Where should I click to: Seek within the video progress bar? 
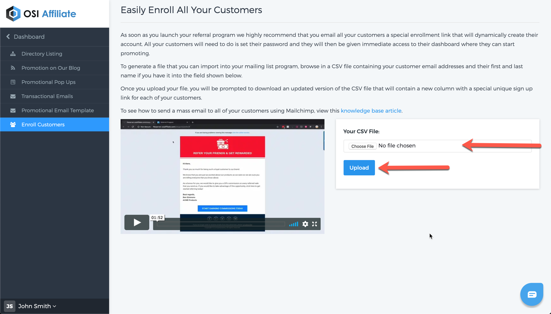click(221, 224)
